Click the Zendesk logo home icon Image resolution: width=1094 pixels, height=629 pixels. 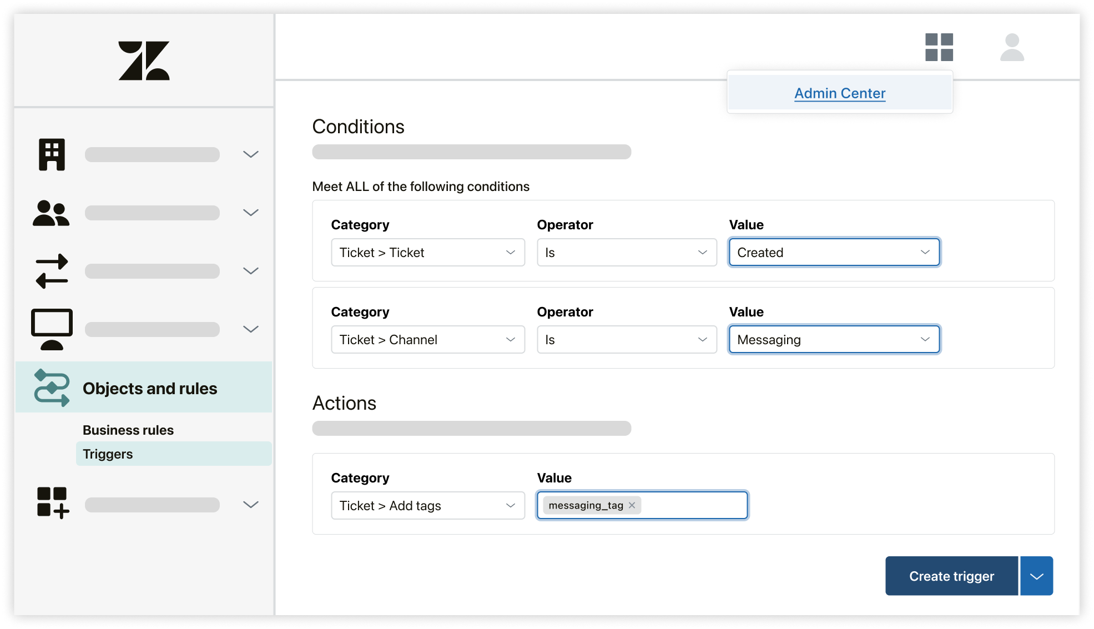point(144,59)
